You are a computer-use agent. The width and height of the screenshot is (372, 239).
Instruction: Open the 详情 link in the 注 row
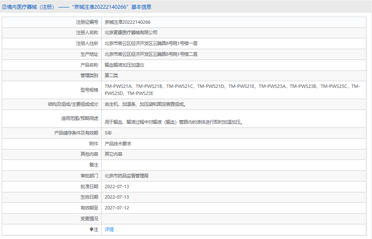[109, 229]
